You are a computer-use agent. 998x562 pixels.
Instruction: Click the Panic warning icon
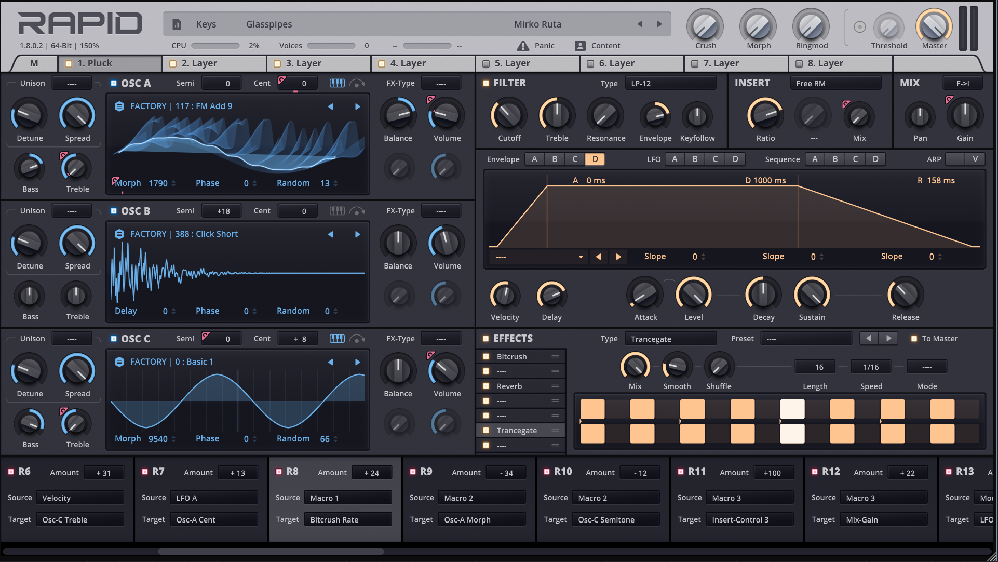click(x=523, y=46)
